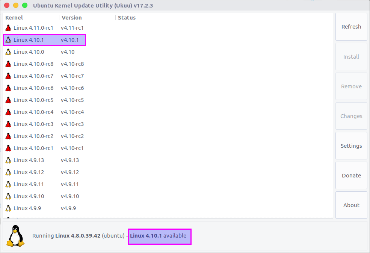
Task: Select the 'Linux 4.10.0-rc8' kernel name
Action: pos(33,64)
